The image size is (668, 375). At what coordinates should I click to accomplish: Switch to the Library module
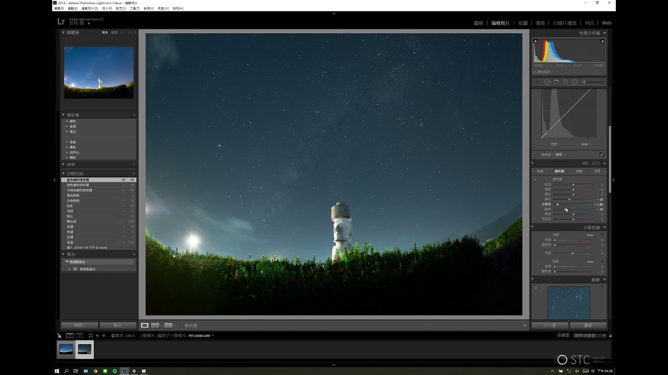point(478,23)
